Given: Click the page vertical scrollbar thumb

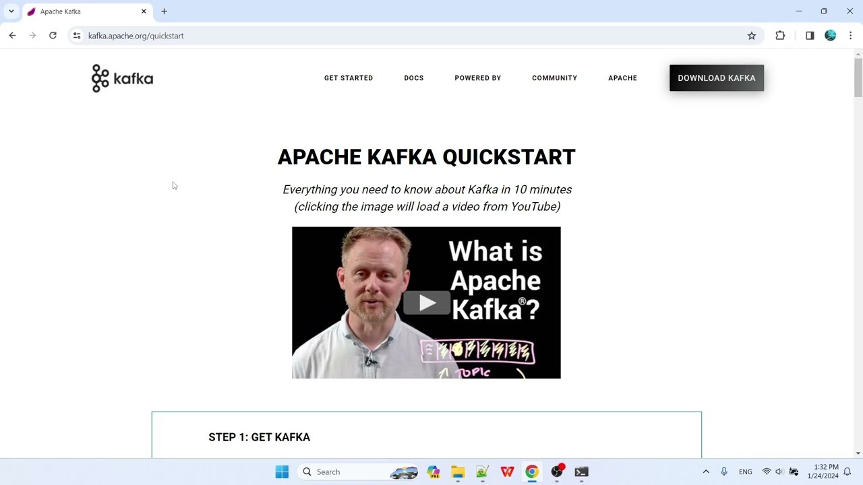Looking at the screenshot, I should pos(858,77).
